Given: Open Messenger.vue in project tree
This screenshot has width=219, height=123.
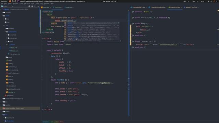Looking at the screenshot, I should [x=15, y=54].
